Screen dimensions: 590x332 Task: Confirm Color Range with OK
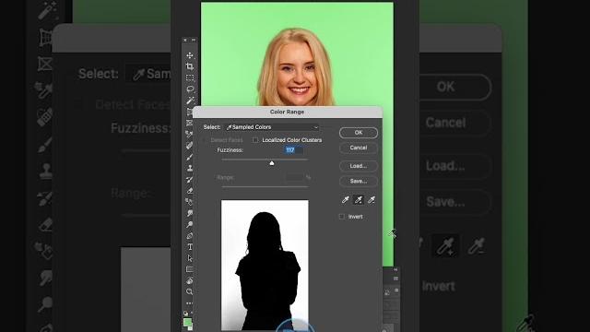point(359,133)
